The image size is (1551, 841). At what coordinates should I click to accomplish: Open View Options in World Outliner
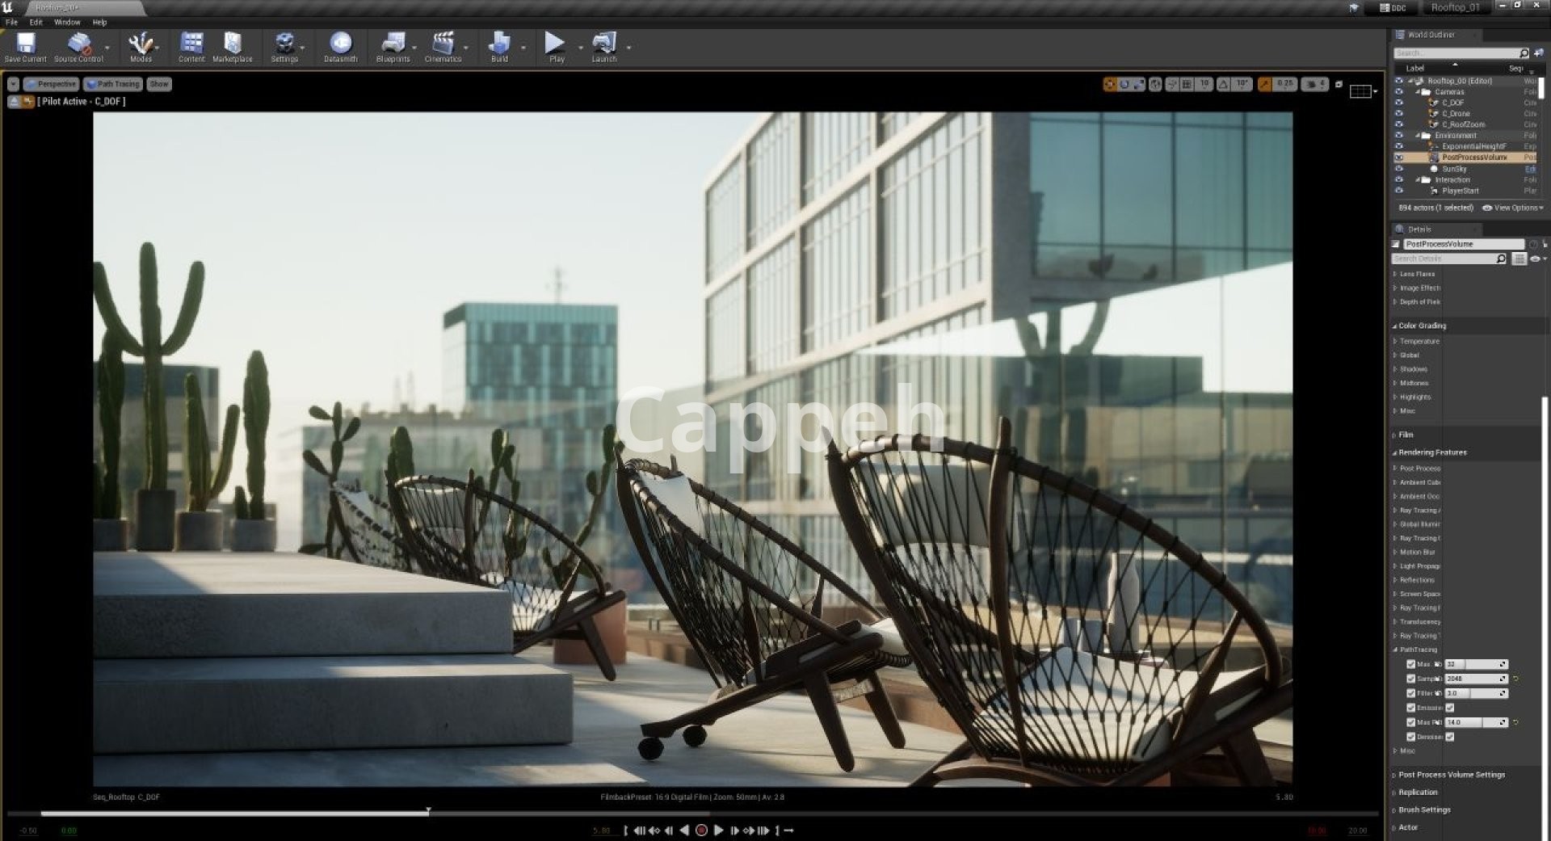click(x=1513, y=208)
